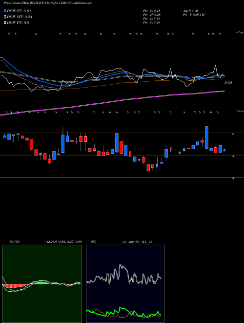The image size is (244, 323).
Task: Click the 'DOW PT: 3.9' legend label
Action: click(18, 23)
